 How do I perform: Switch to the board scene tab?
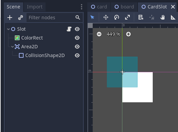pyautogui.click(x=124, y=7)
